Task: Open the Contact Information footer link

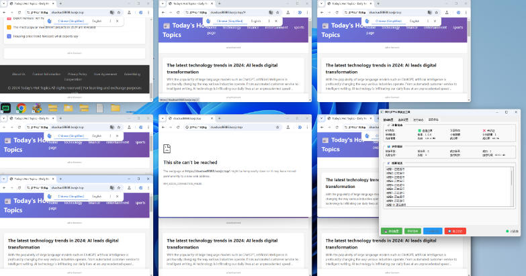Action: coord(46,74)
